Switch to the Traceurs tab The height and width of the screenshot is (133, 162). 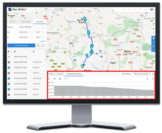click(x=12, y=22)
